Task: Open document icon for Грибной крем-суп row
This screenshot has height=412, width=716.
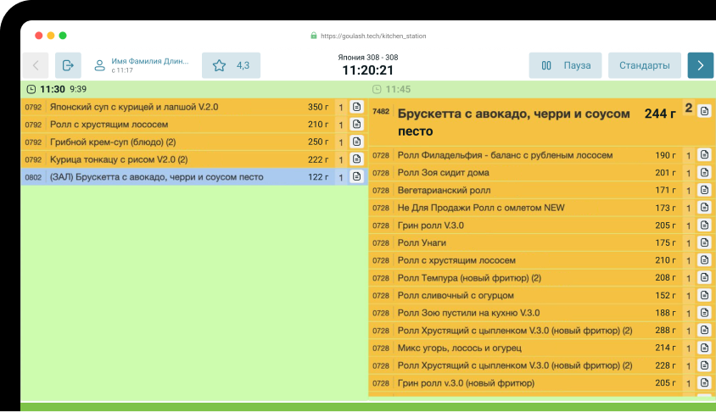Action: click(x=356, y=142)
